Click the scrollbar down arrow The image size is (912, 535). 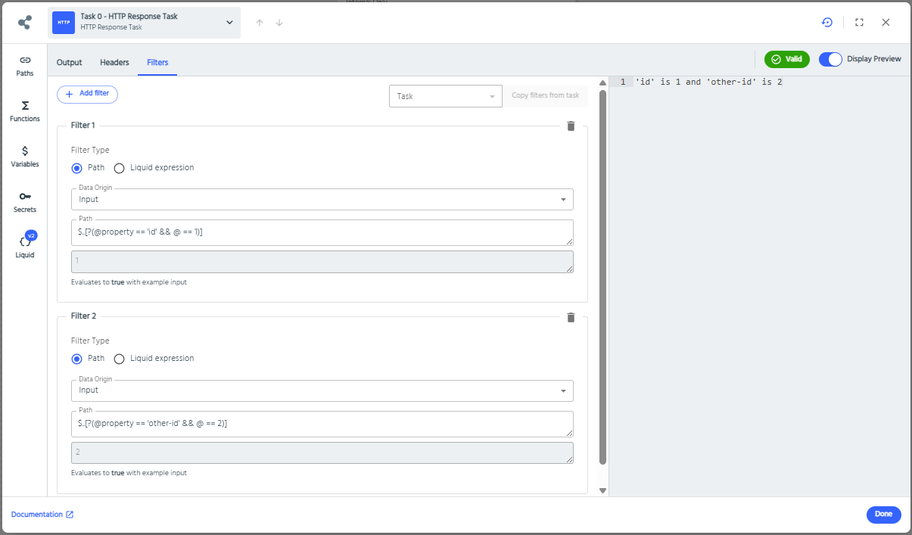pos(603,490)
